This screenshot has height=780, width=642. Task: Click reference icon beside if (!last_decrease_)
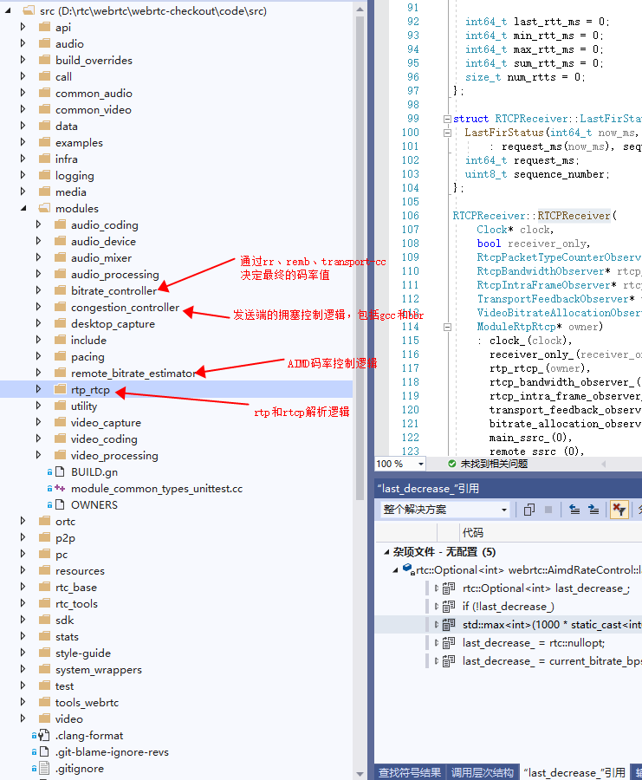(449, 607)
